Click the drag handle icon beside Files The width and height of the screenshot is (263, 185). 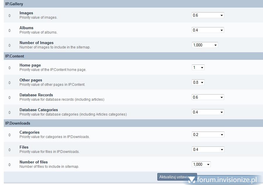point(9,150)
